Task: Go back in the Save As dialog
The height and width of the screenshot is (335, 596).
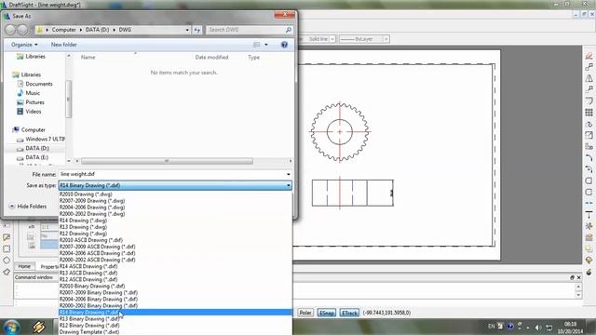Action: [10, 30]
